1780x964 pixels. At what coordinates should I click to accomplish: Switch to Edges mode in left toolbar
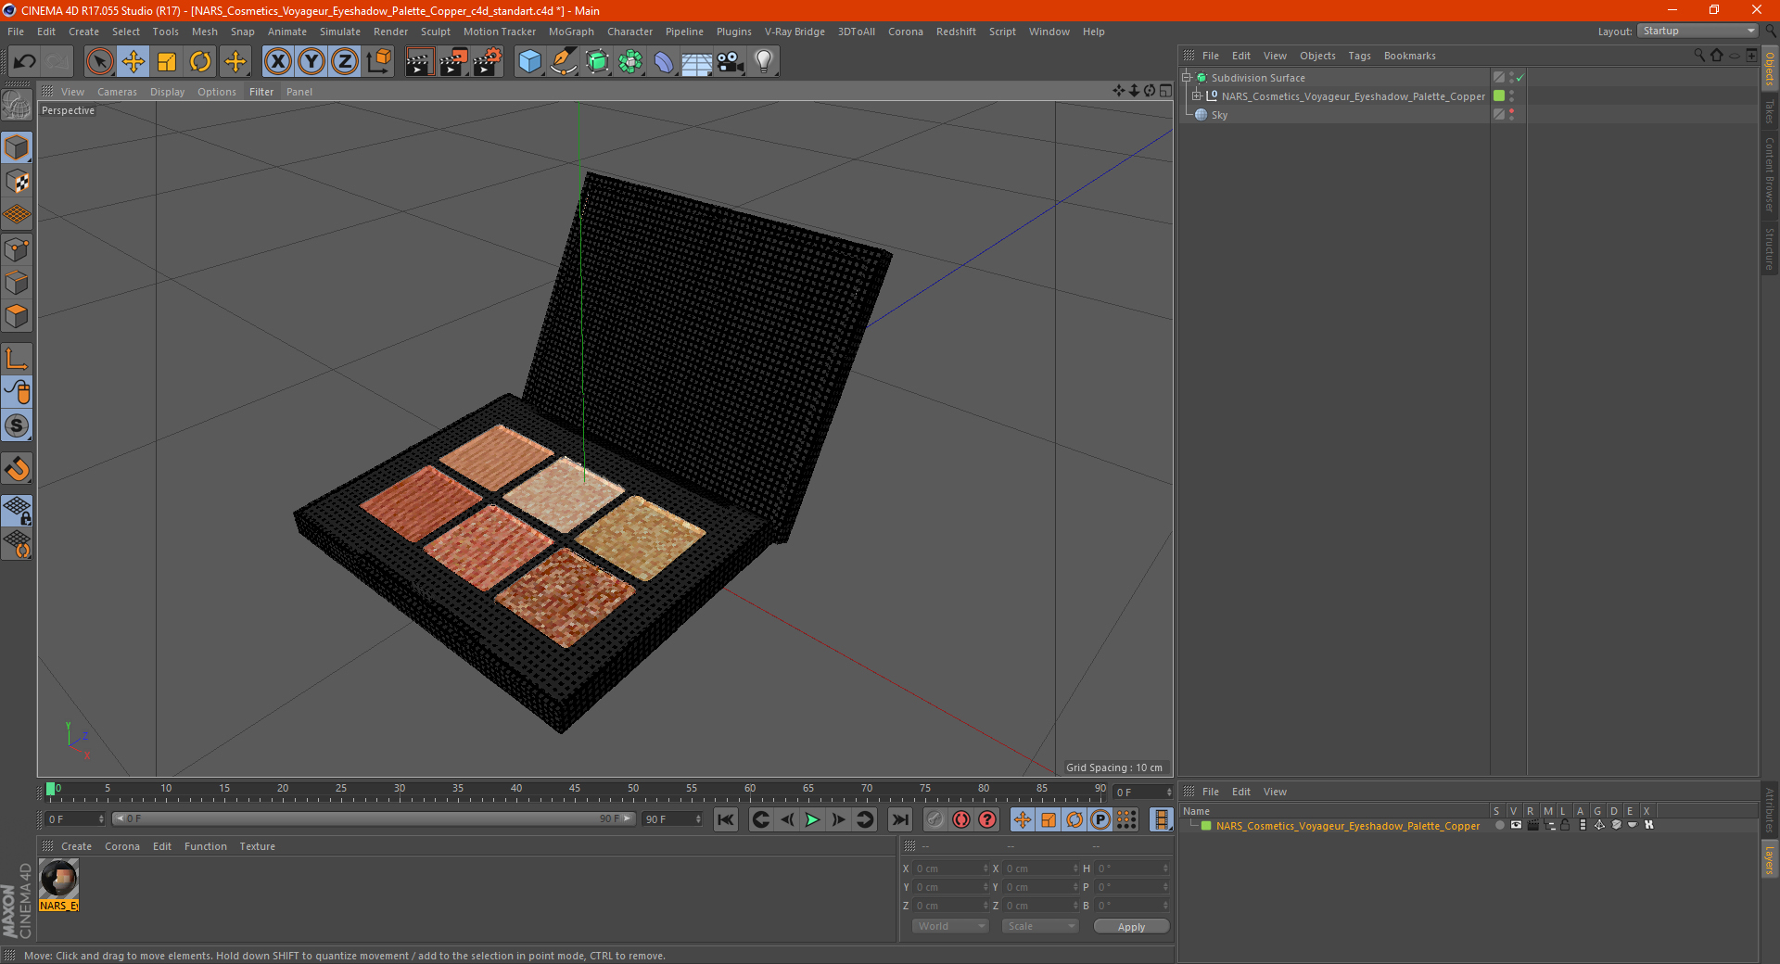point(17,283)
